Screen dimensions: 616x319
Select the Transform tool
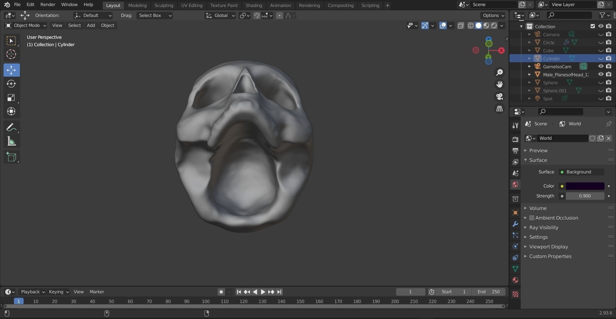coord(11,111)
